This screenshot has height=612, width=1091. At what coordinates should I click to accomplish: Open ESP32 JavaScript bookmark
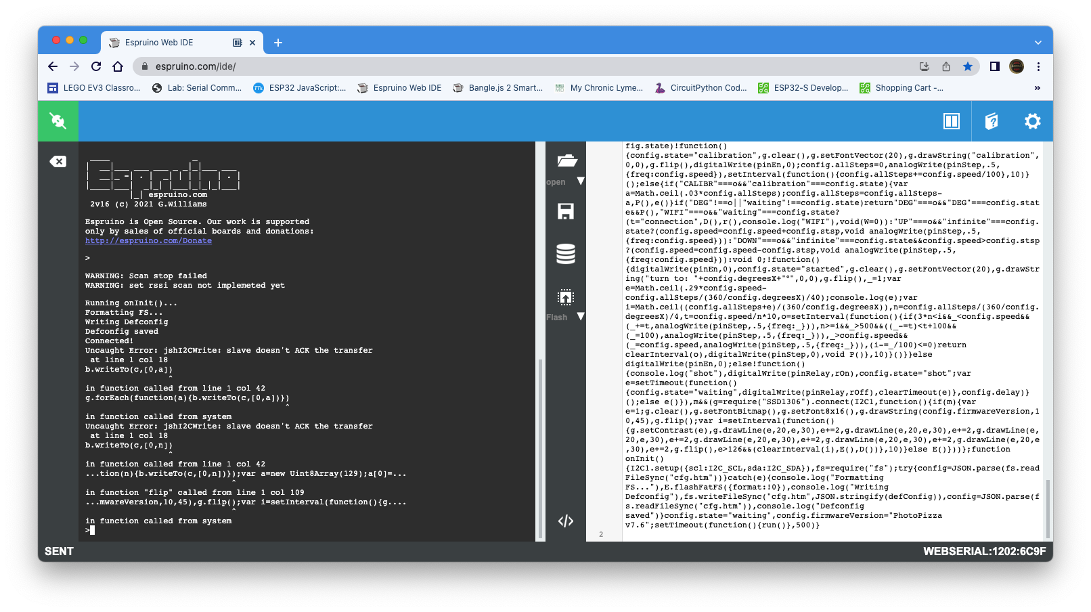tap(300, 88)
